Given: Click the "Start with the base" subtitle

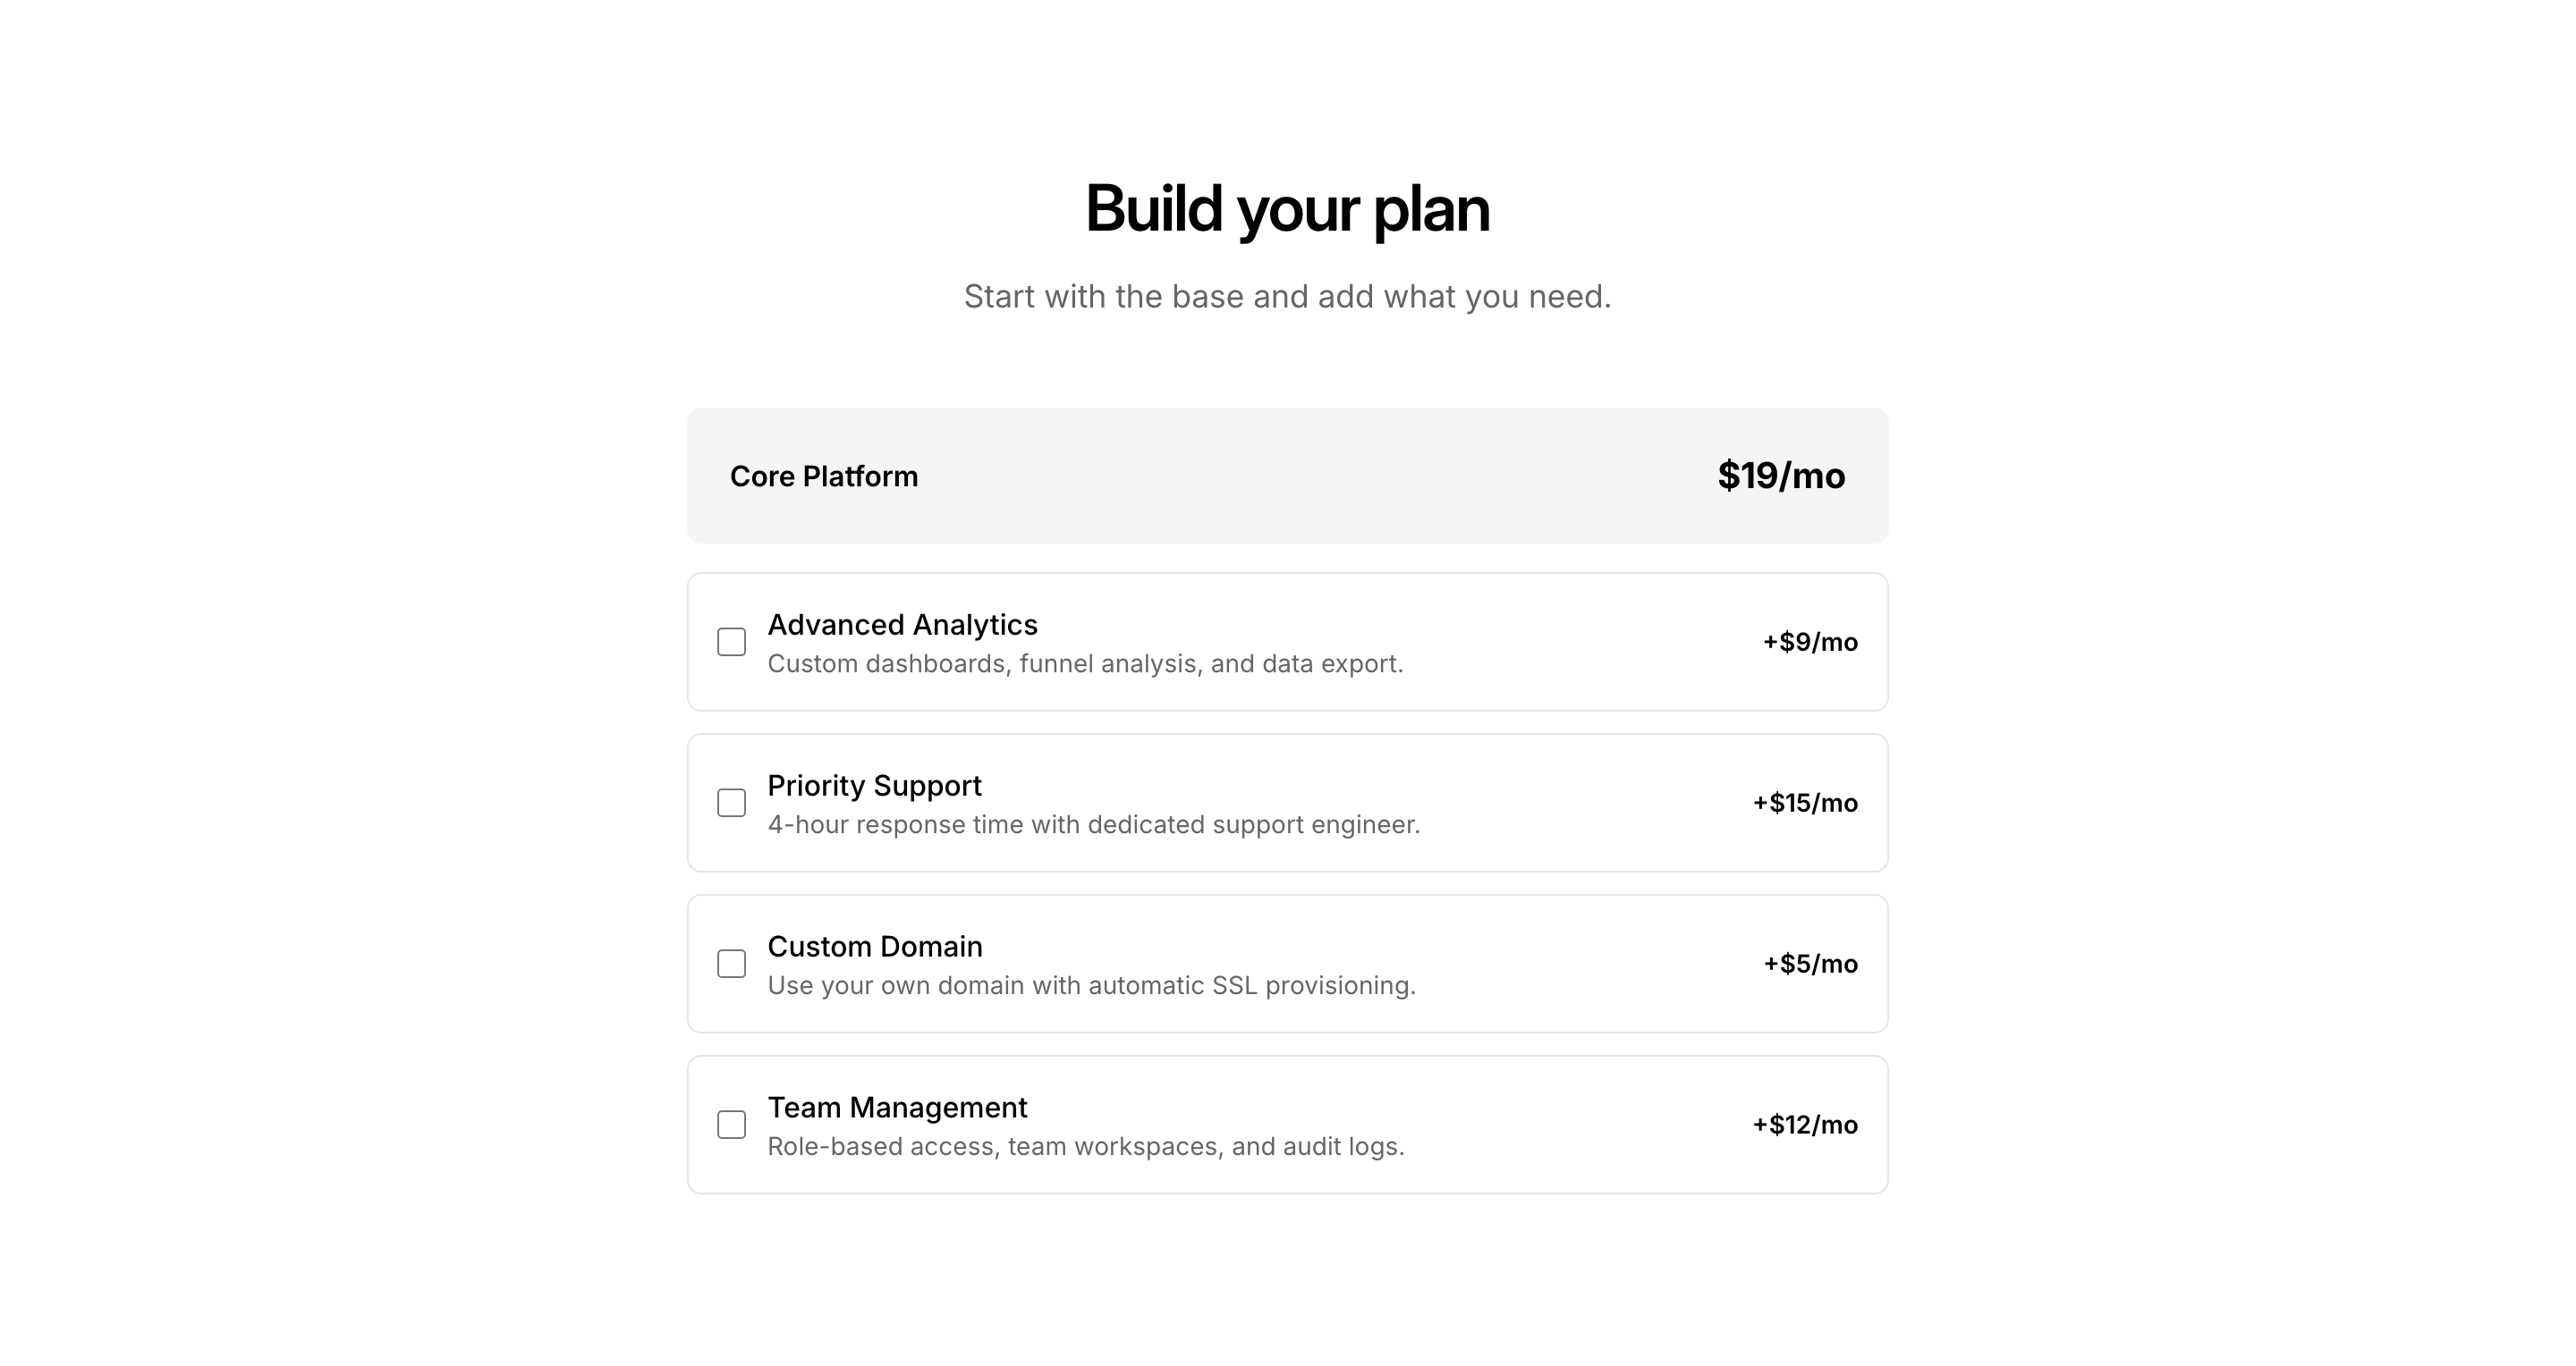Looking at the screenshot, I should tap(1287, 297).
